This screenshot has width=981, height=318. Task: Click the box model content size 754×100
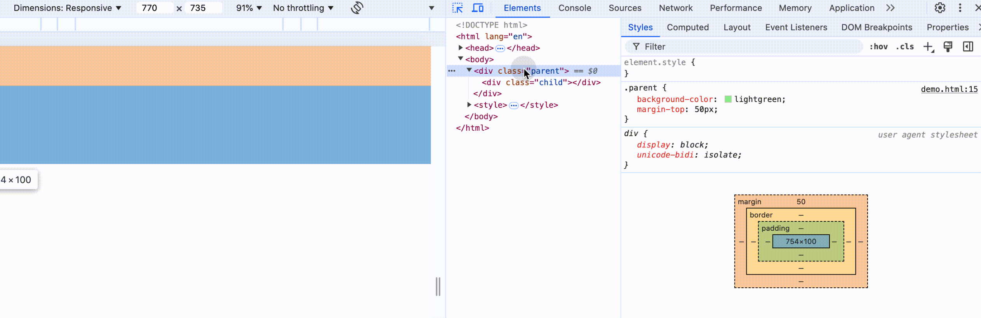[x=801, y=241]
